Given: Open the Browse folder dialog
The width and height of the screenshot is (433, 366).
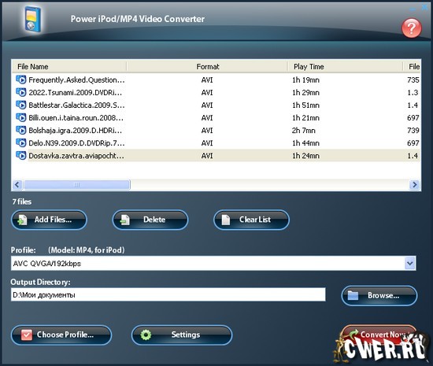Looking at the screenshot, I should (x=379, y=296).
